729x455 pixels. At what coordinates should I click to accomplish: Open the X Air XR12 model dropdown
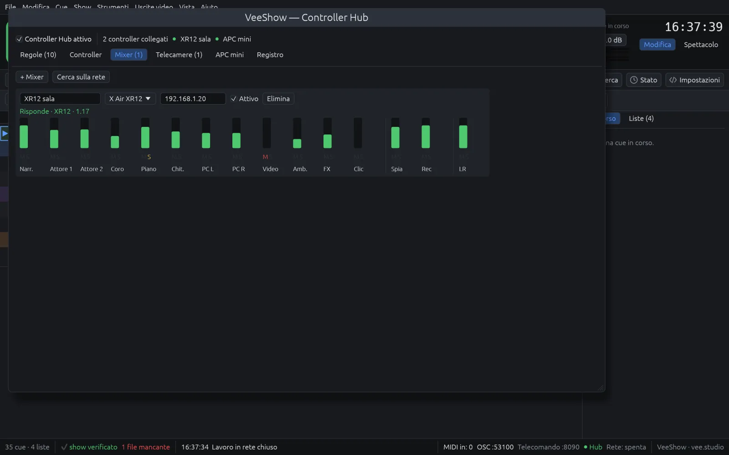pyautogui.click(x=130, y=99)
